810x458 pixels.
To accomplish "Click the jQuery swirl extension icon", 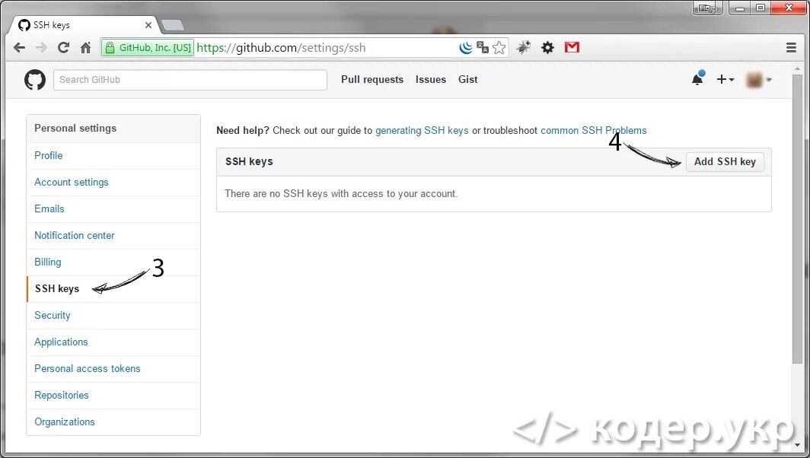I will pos(465,48).
